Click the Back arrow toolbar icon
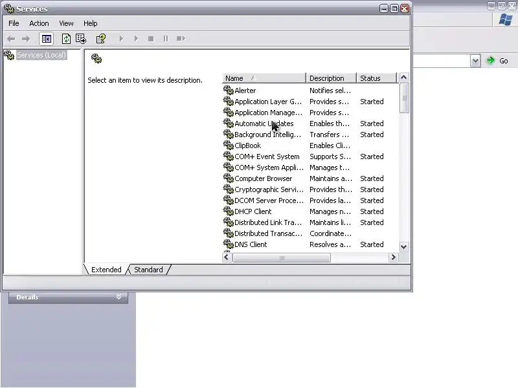The width and height of the screenshot is (518, 388). coord(11,39)
